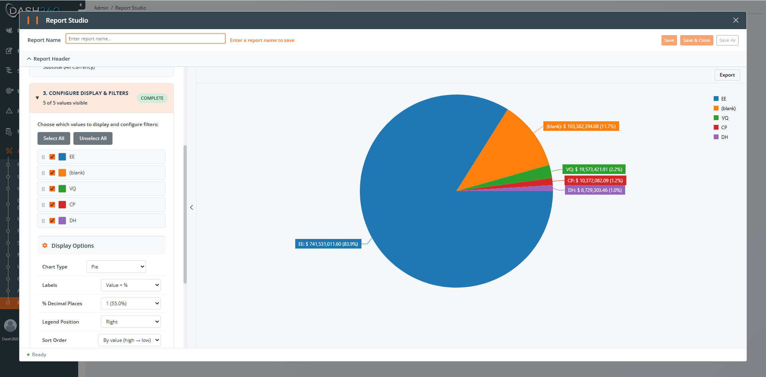Open the sidebar admin tools icon
Image resolution: width=766 pixels, height=377 pixels.
pos(9,151)
